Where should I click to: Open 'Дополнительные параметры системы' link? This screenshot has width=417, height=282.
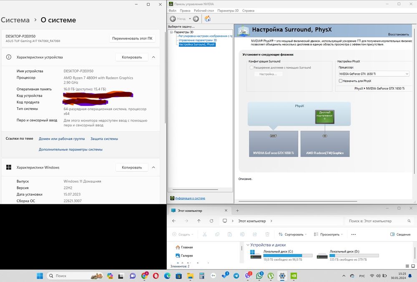(x=70, y=149)
